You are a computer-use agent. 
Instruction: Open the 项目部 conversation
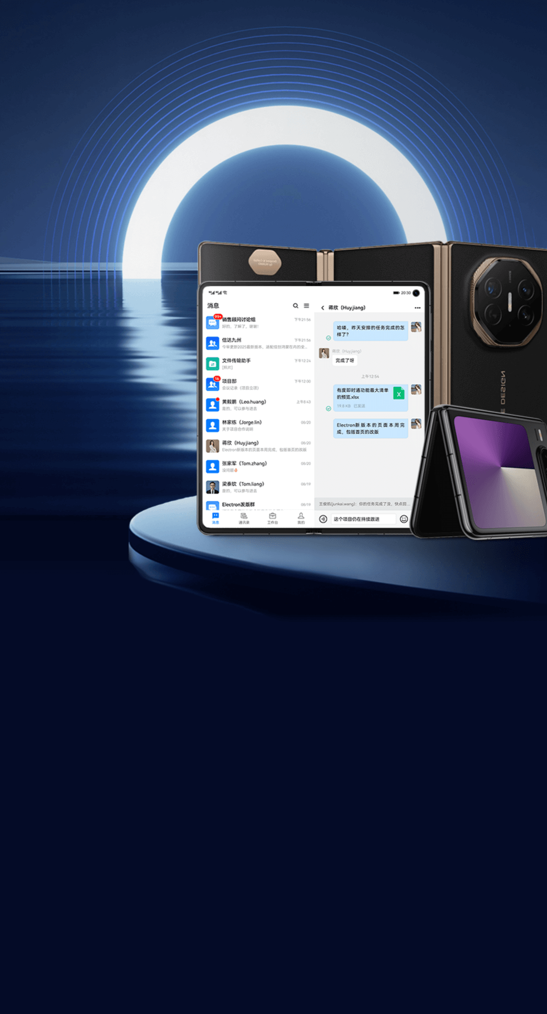click(x=258, y=384)
